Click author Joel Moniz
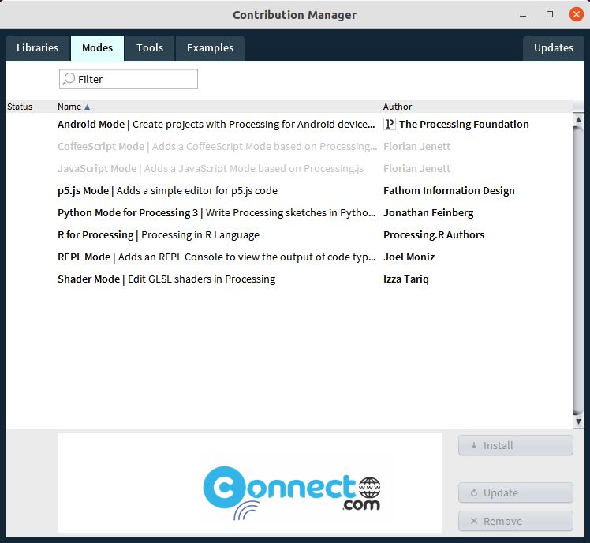 point(409,257)
